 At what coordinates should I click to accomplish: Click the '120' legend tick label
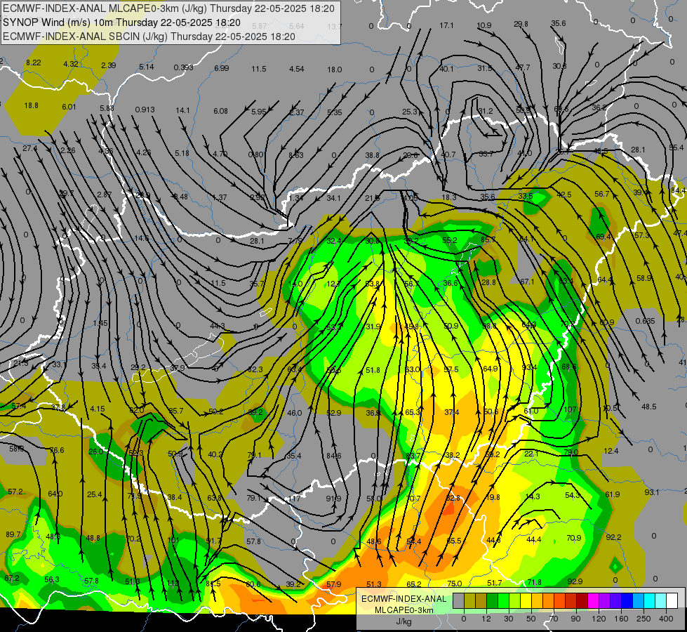point(599,619)
